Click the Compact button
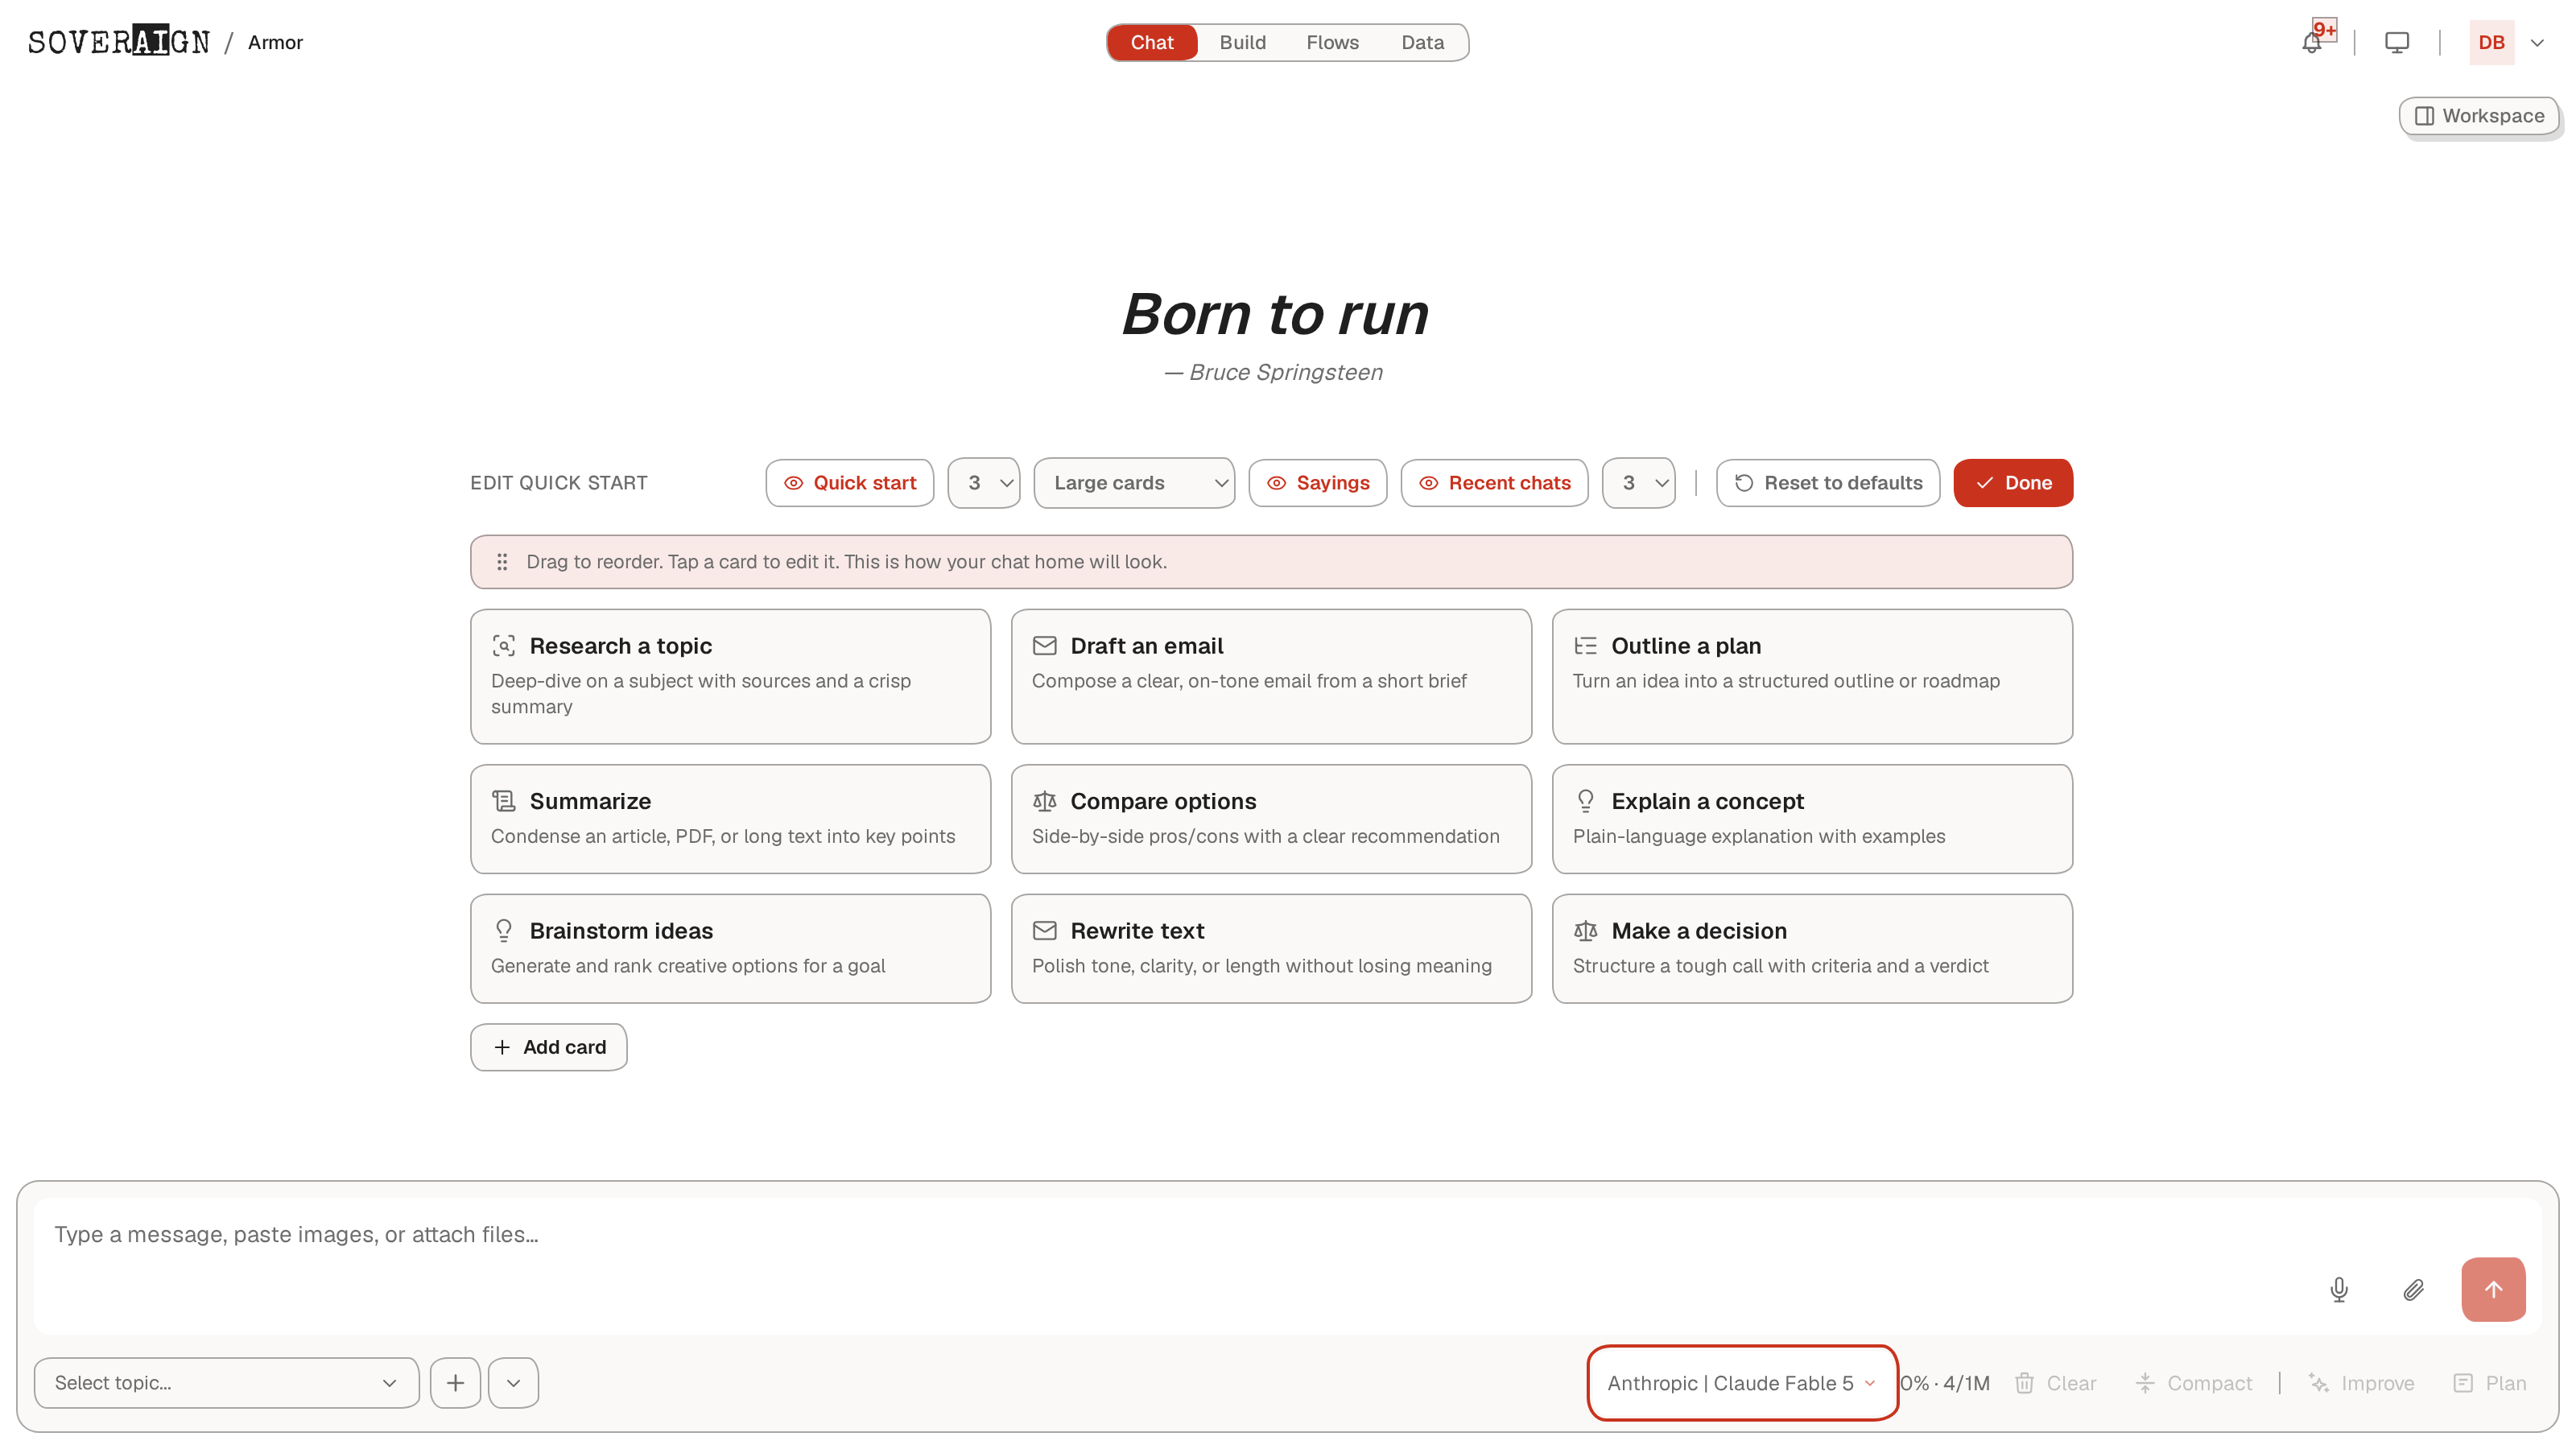 click(2194, 1384)
